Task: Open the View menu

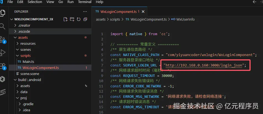Action: tap(50, 2)
